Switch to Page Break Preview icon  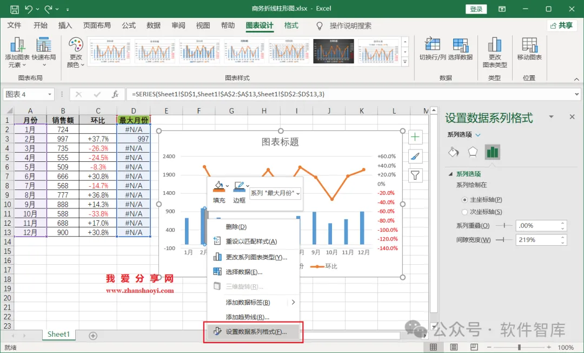(x=474, y=347)
